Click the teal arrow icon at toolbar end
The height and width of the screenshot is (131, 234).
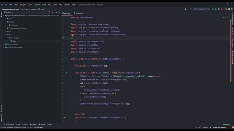(x=232, y=9)
